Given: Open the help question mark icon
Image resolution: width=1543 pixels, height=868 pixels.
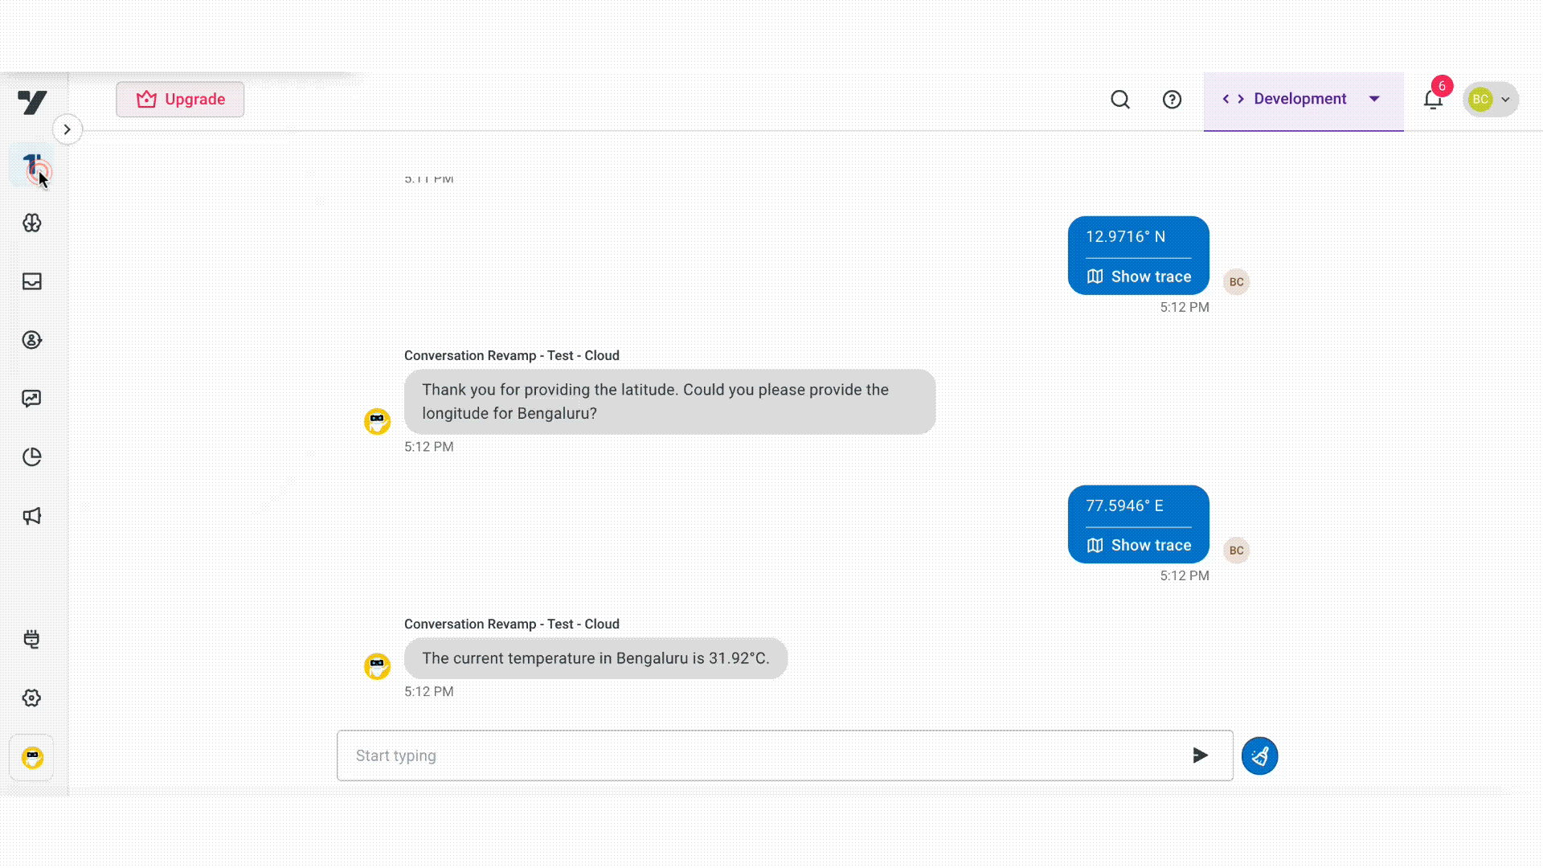Looking at the screenshot, I should pyautogui.click(x=1172, y=100).
